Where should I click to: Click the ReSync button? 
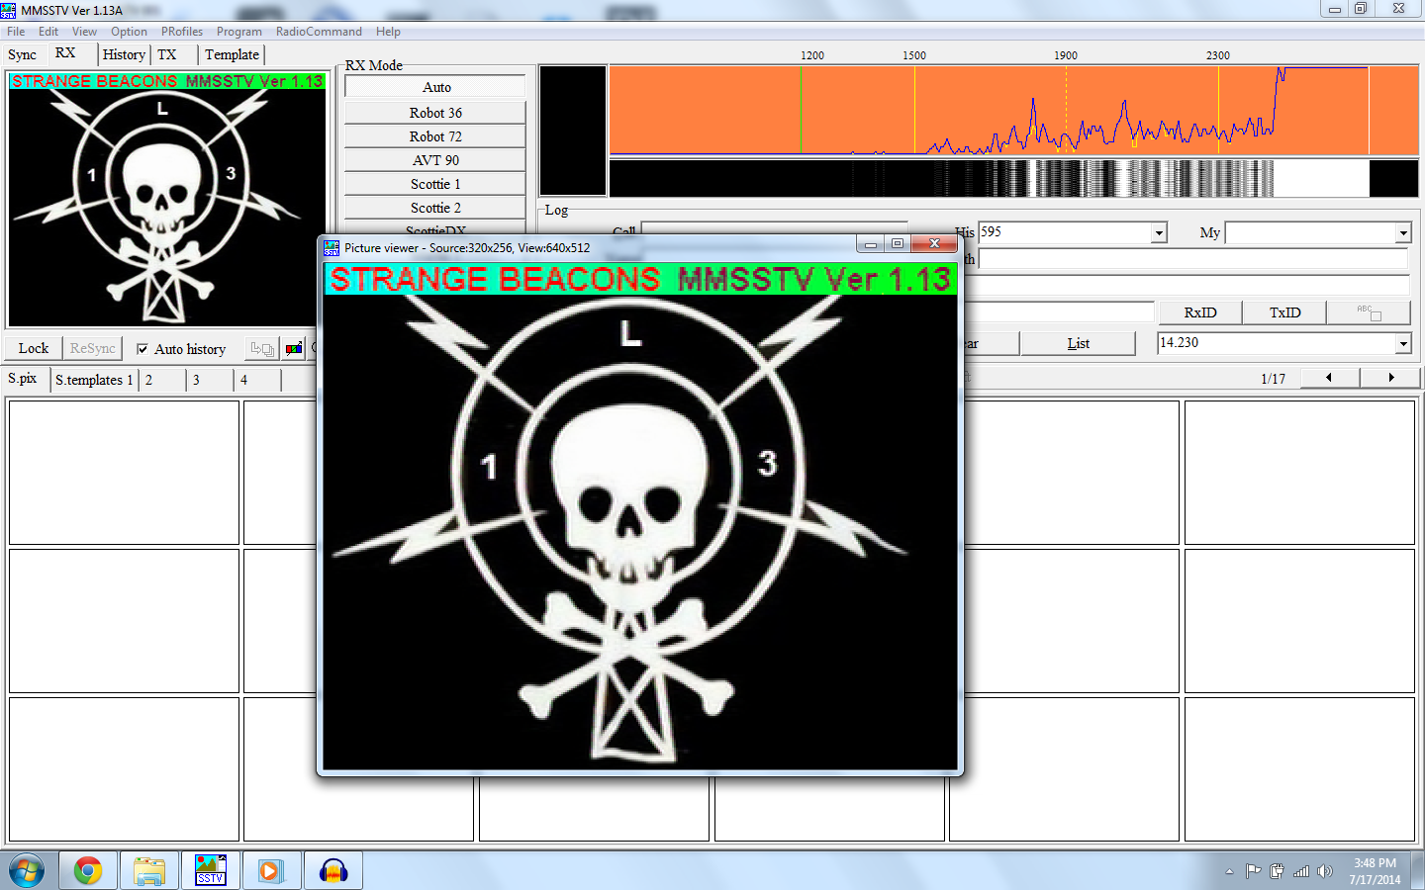coord(92,348)
